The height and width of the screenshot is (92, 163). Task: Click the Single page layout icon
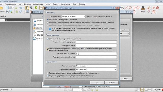(139, 90)
